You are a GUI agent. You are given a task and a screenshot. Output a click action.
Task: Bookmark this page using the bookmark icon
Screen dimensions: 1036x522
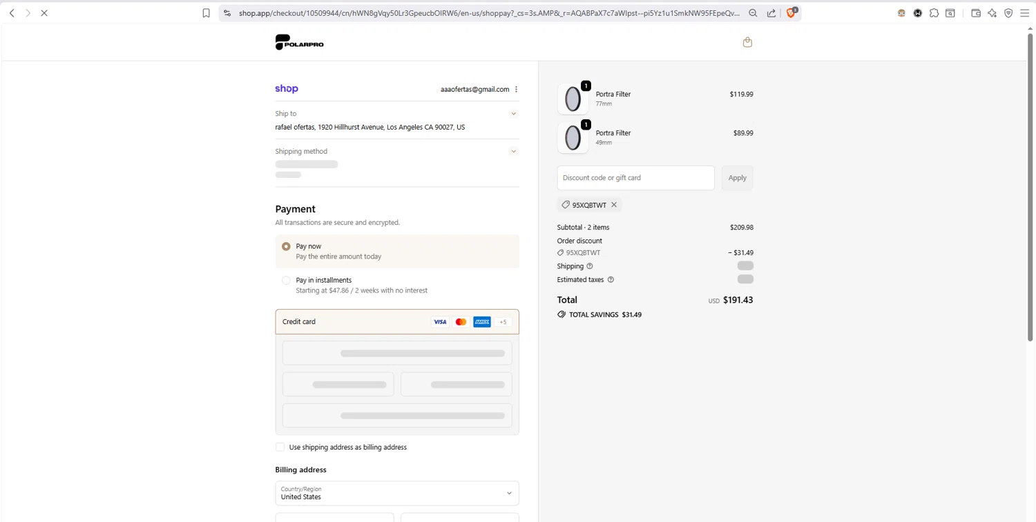coord(206,13)
